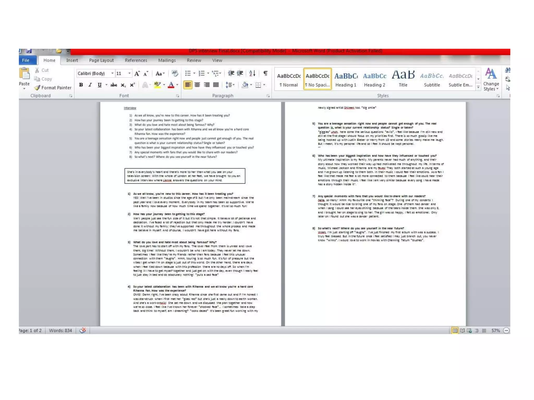Click the red font color swatch
The width and height of the screenshot is (534, 400).
[x=171, y=85]
